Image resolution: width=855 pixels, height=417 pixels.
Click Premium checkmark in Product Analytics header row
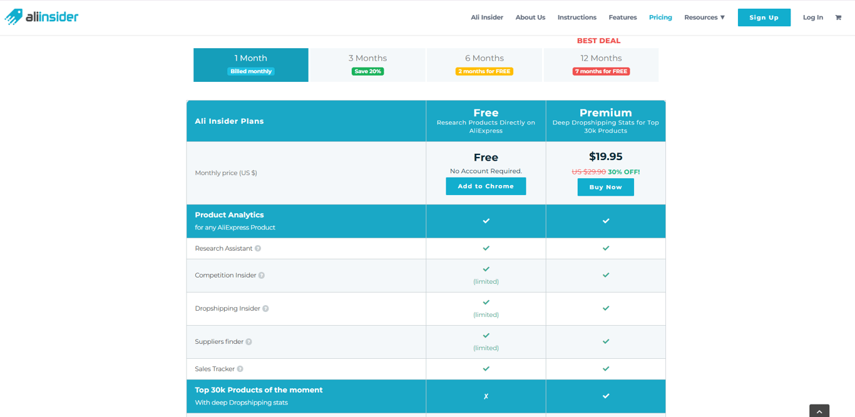click(606, 221)
